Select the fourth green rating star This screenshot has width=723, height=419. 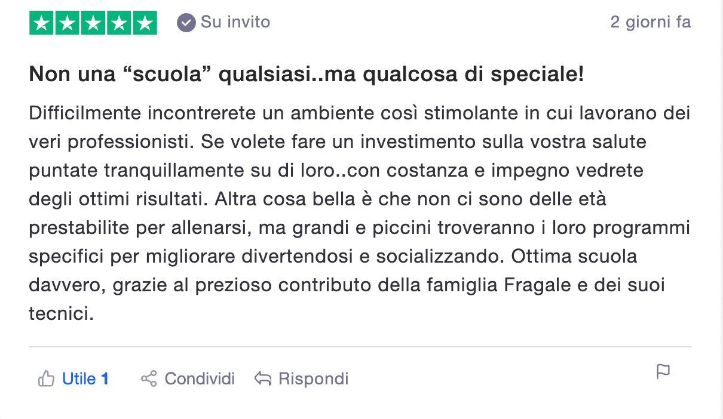click(118, 22)
